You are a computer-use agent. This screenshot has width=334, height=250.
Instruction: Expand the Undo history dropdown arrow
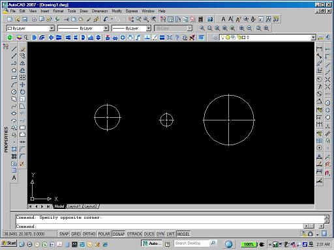tap(112, 20)
